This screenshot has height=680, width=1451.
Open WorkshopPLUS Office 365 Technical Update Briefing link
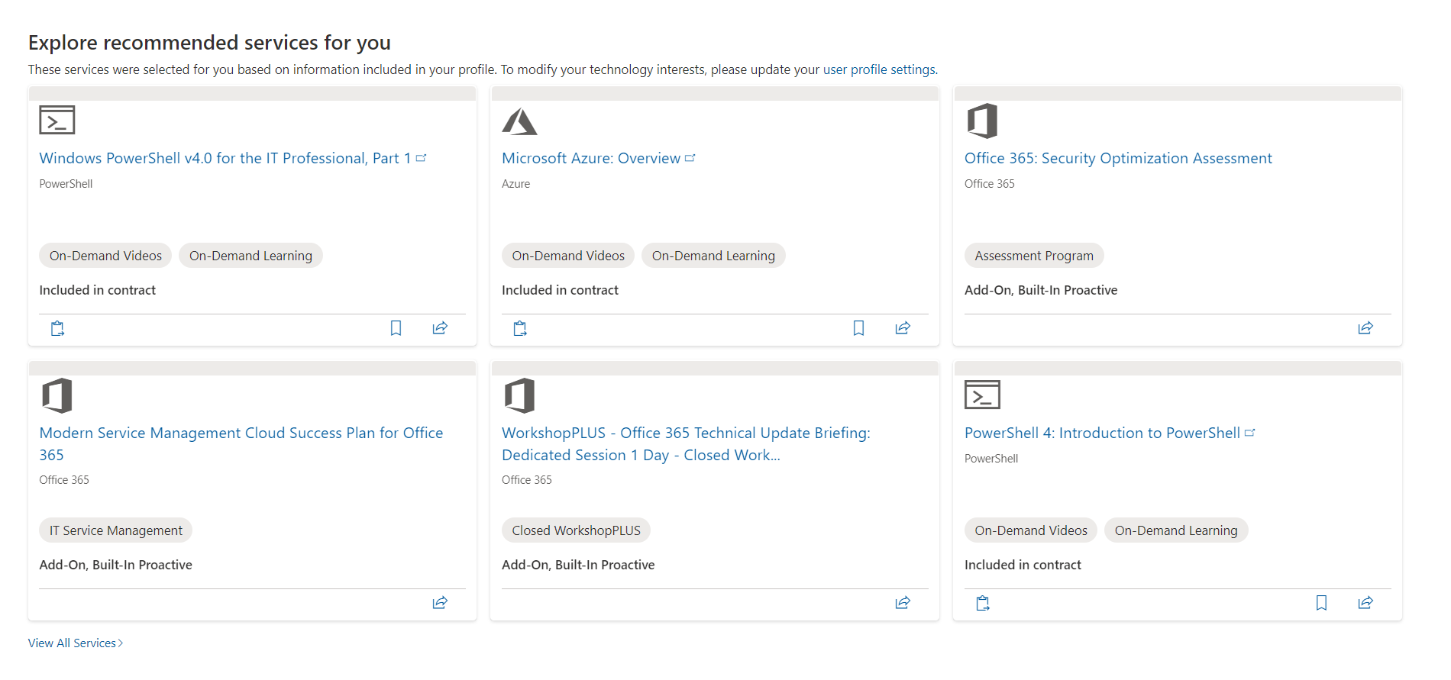pos(686,443)
